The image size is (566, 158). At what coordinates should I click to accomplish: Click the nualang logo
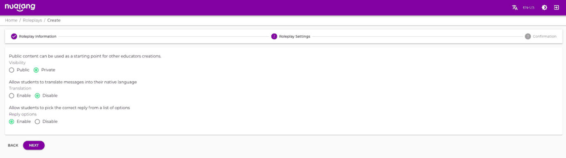click(x=20, y=7)
